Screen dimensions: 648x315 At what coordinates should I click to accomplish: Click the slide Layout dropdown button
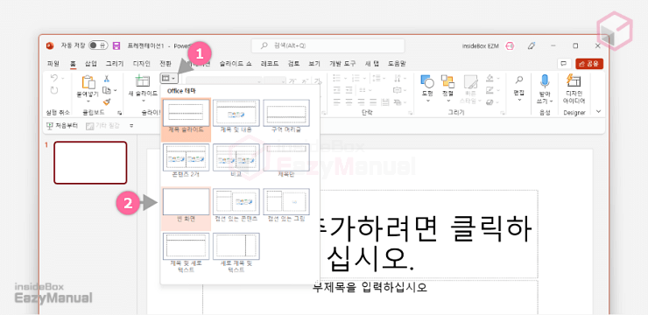[x=169, y=78]
